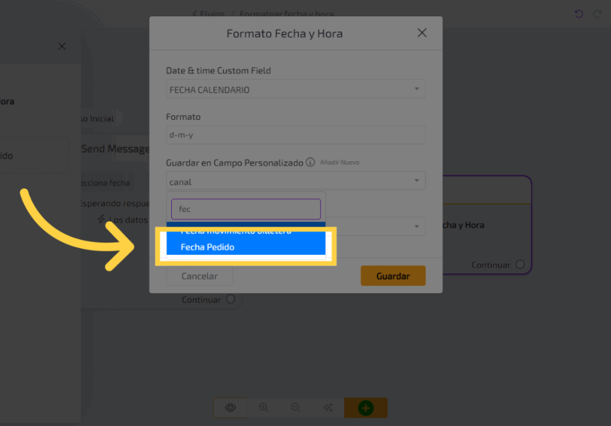Click the search box containing fec
611x426 pixels.
[x=246, y=209]
